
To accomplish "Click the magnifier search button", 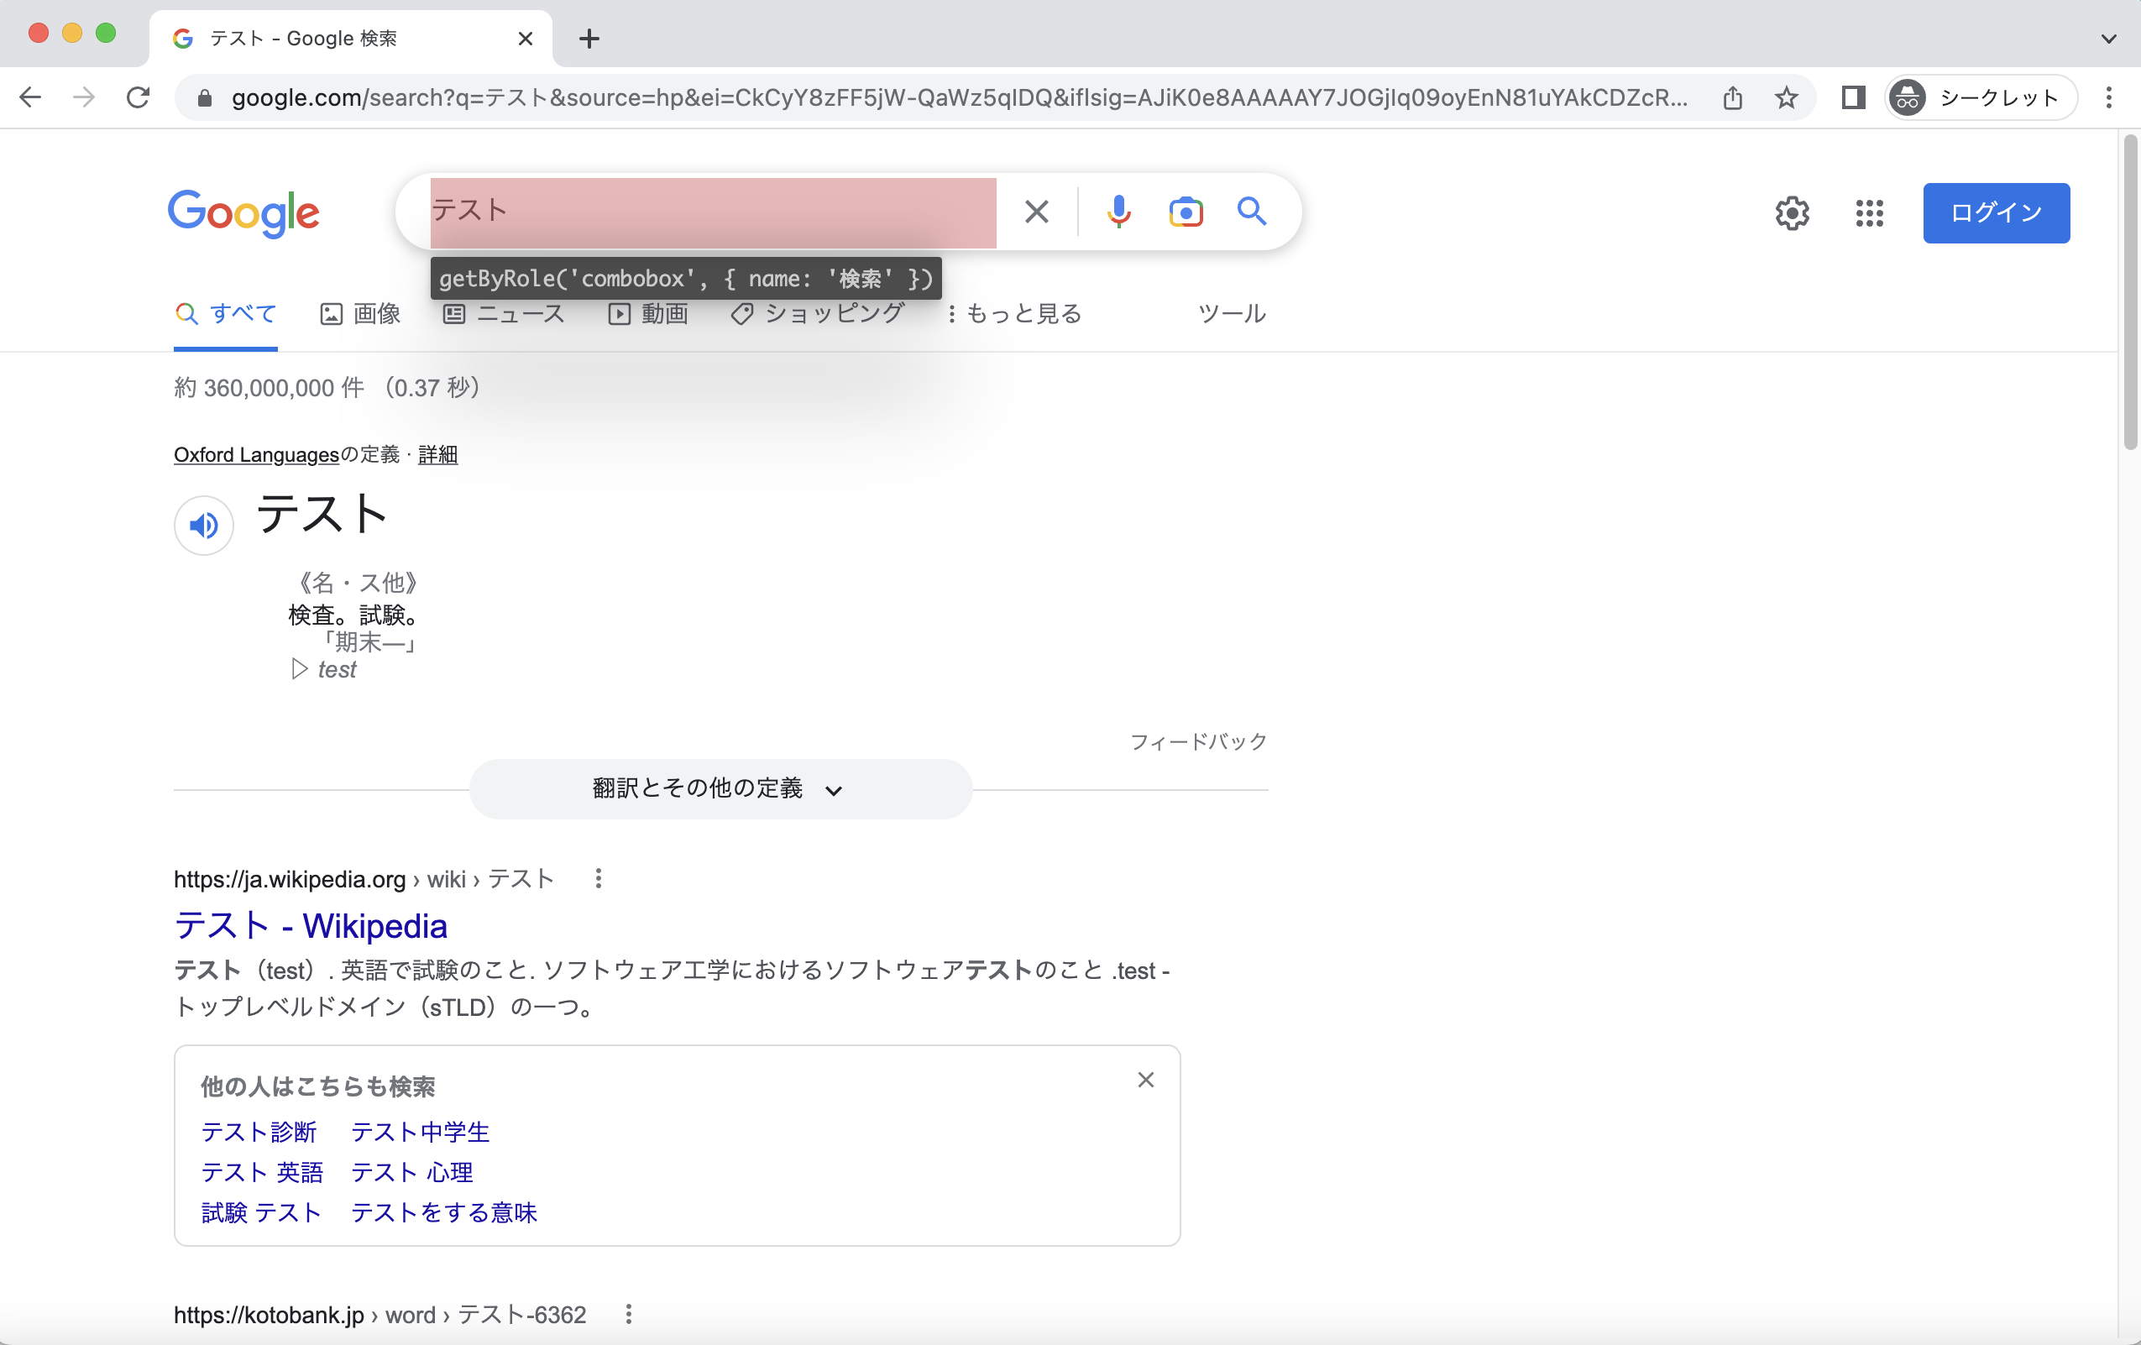I will [1252, 211].
